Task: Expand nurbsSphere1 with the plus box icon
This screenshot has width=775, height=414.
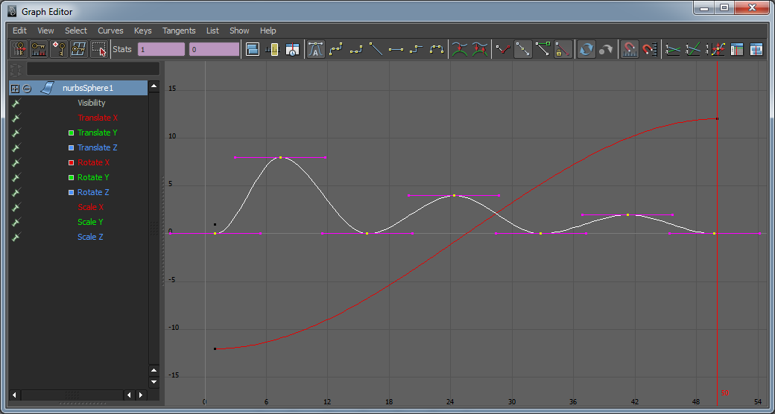Action: point(15,88)
